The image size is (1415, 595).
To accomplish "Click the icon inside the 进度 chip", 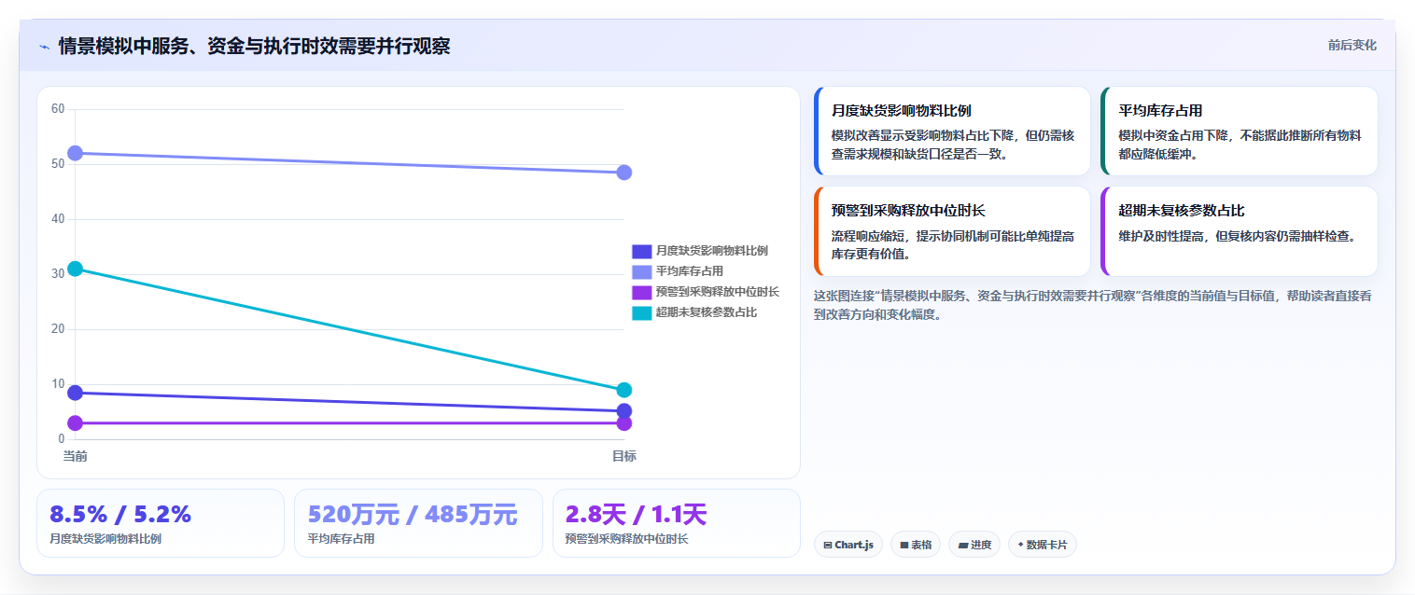I will click(x=962, y=545).
